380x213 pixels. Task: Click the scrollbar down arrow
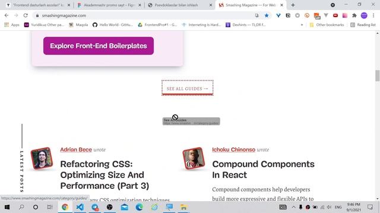pyautogui.click(x=378, y=199)
